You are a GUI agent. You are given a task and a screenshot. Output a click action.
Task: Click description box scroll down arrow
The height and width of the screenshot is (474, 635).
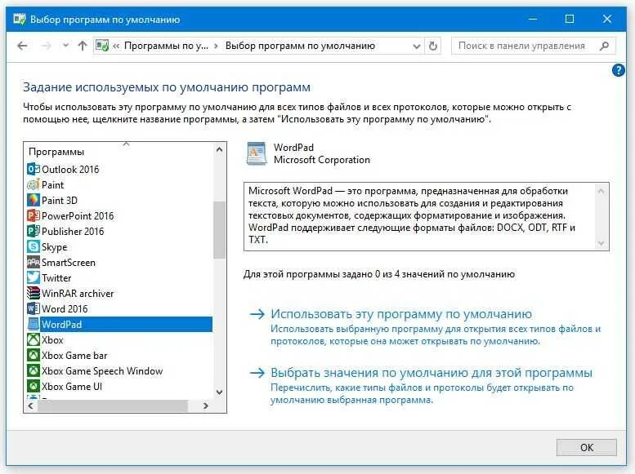click(x=601, y=243)
